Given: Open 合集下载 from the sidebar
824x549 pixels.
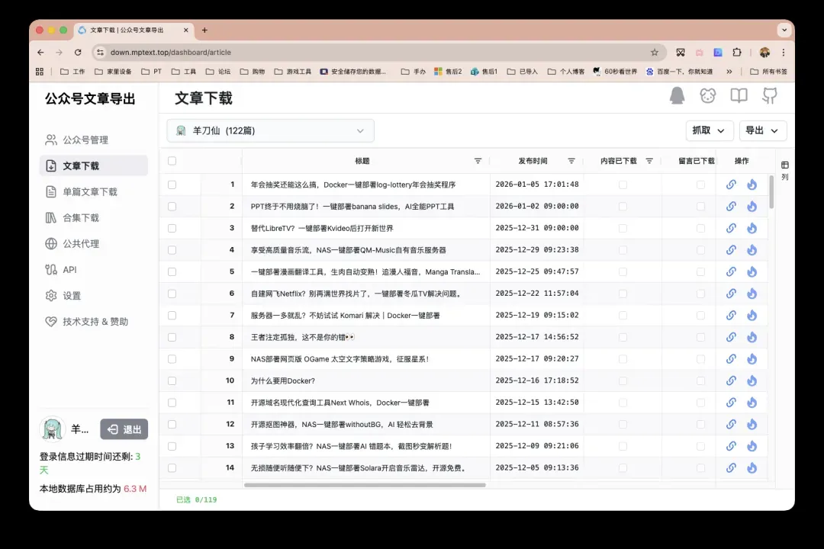Looking at the screenshot, I should (x=81, y=218).
